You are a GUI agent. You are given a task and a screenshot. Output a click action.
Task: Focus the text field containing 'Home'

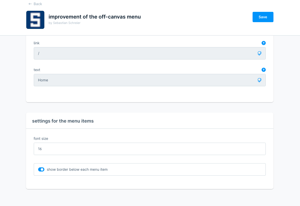[144, 80]
